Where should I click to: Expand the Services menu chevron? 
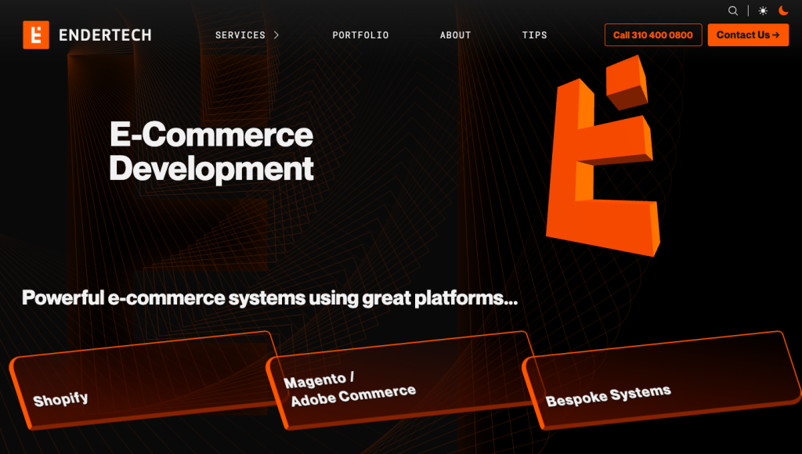(x=276, y=35)
